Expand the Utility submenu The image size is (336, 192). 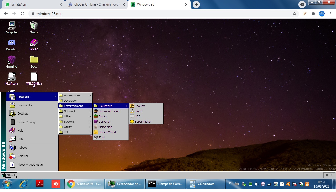(x=75, y=127)
